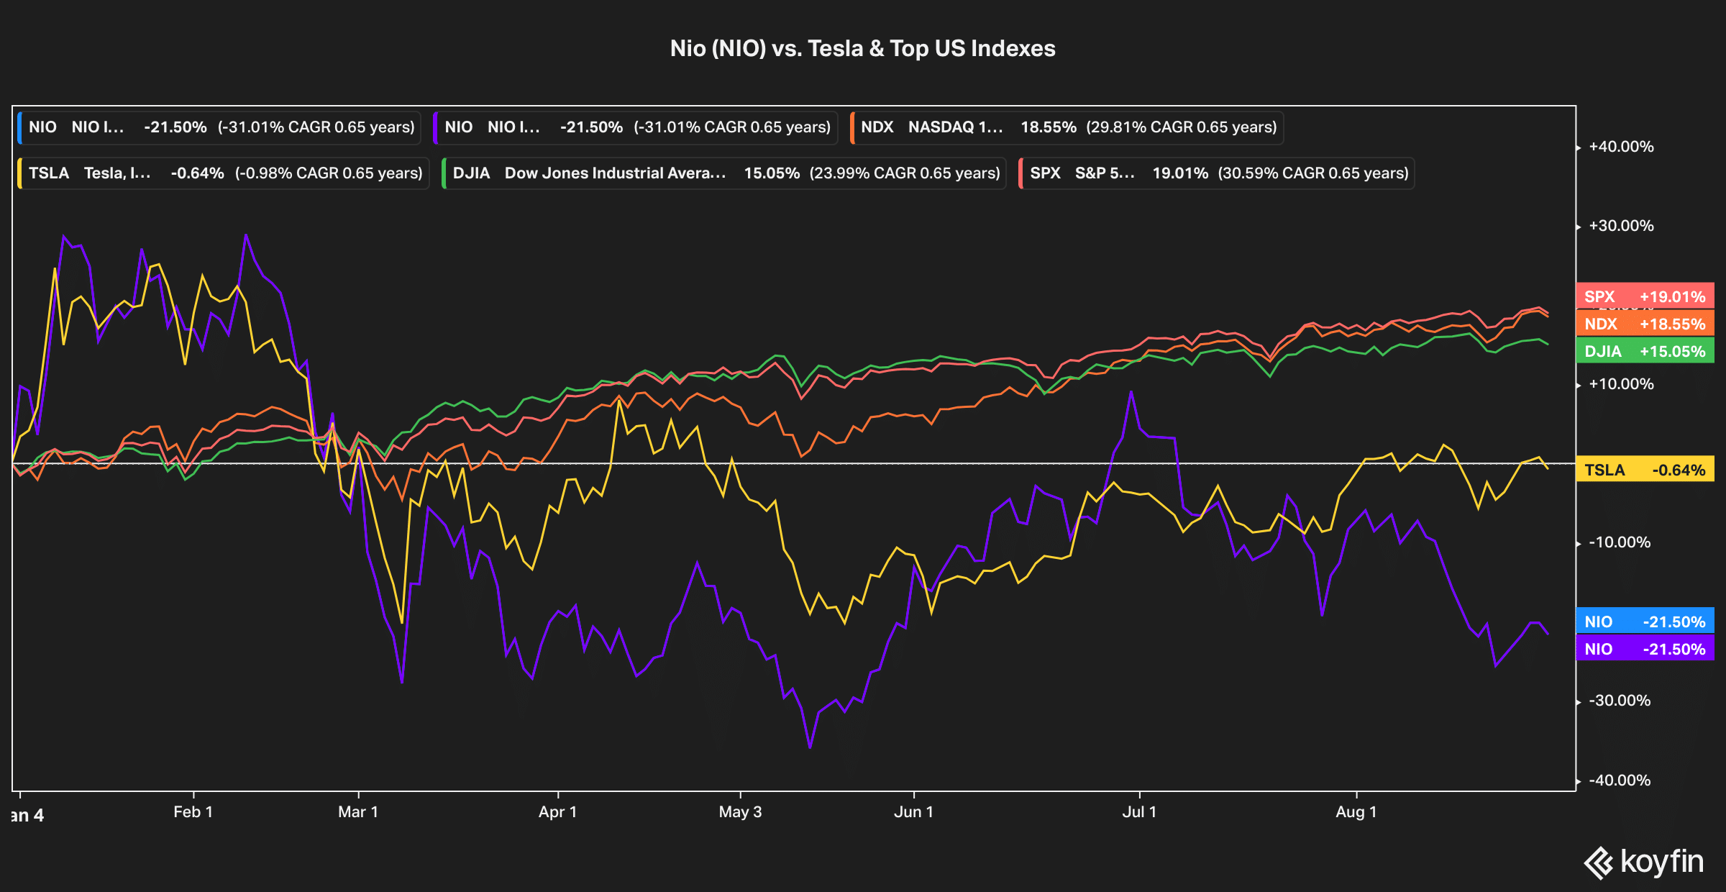Click the Jan 4 date label
Screen dimensions: 1726x892
pos(27,816)
